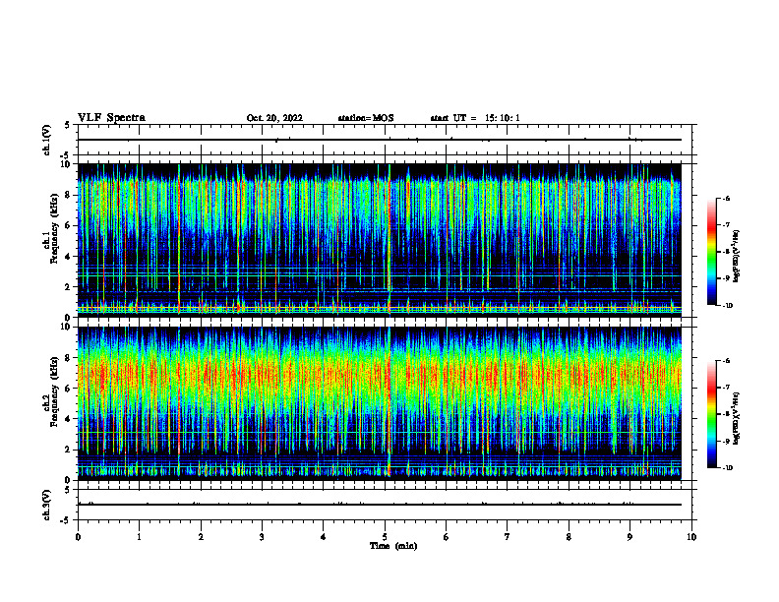779x602 pixels.
Task: Click the ch.2 spectrogram color scale bar
Action: (711, 414)
